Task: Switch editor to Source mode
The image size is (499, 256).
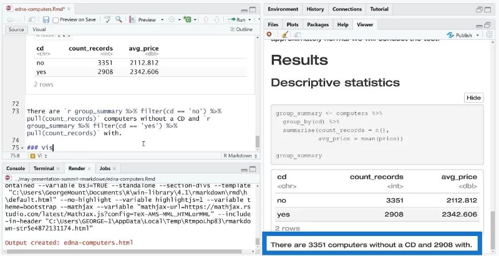Action: click(16, 29)
